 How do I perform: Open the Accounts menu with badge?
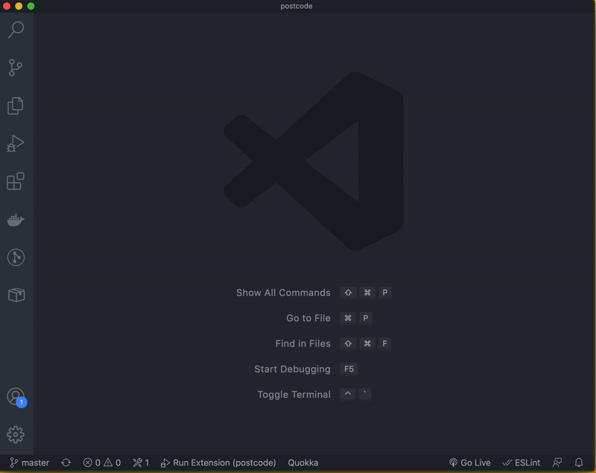coord(16,397)
